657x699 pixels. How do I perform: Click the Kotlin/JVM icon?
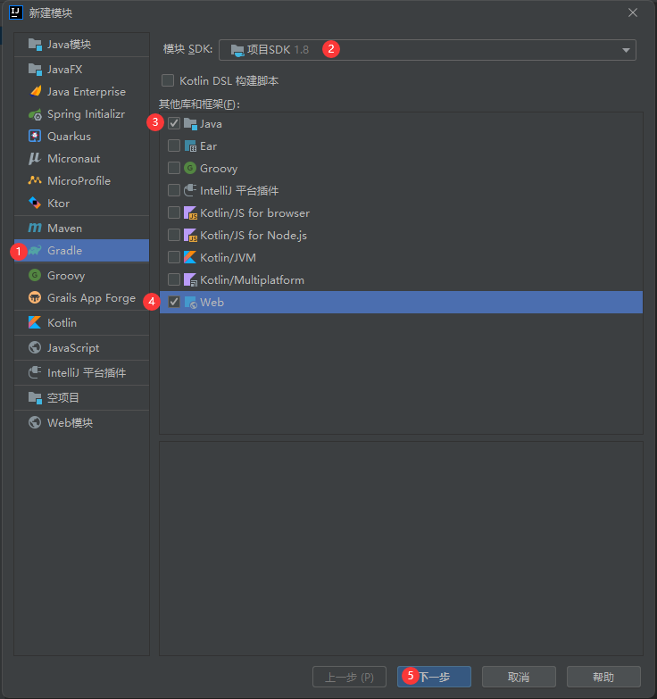pos(190,257)
